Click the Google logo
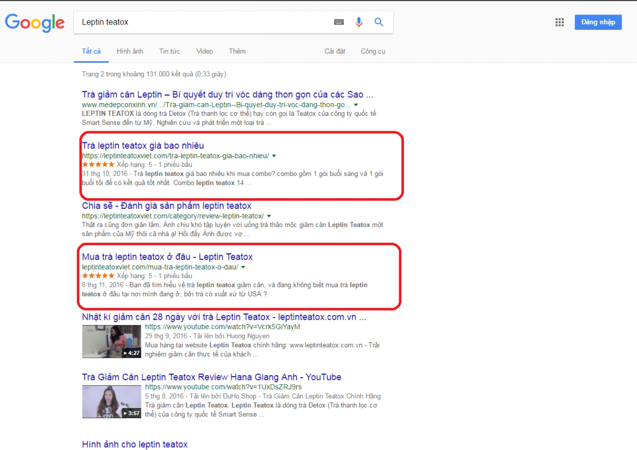Viewport: 637px width, 450px height. (35, 23)
